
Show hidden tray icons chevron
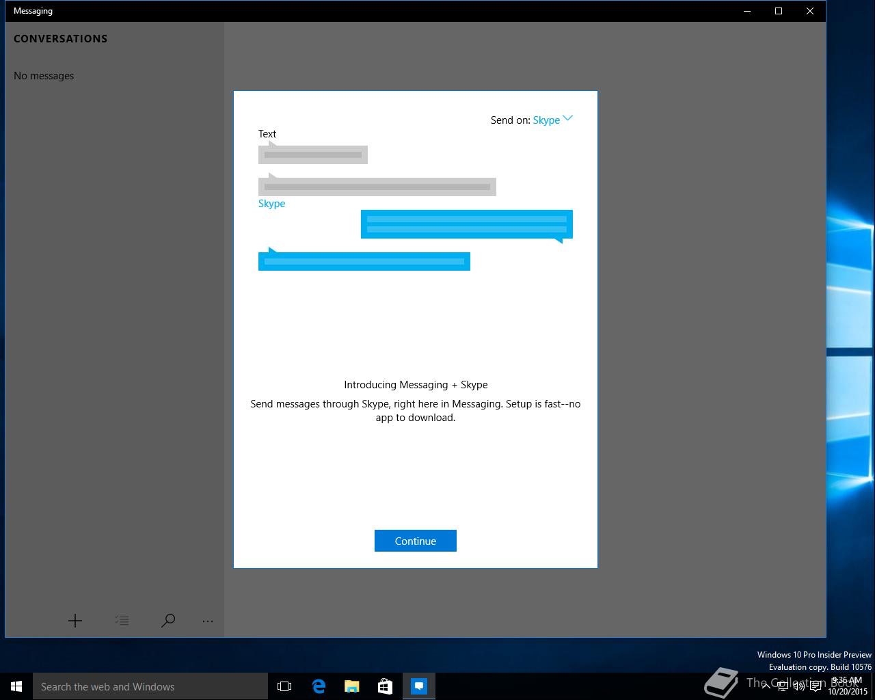coord(766,686)
